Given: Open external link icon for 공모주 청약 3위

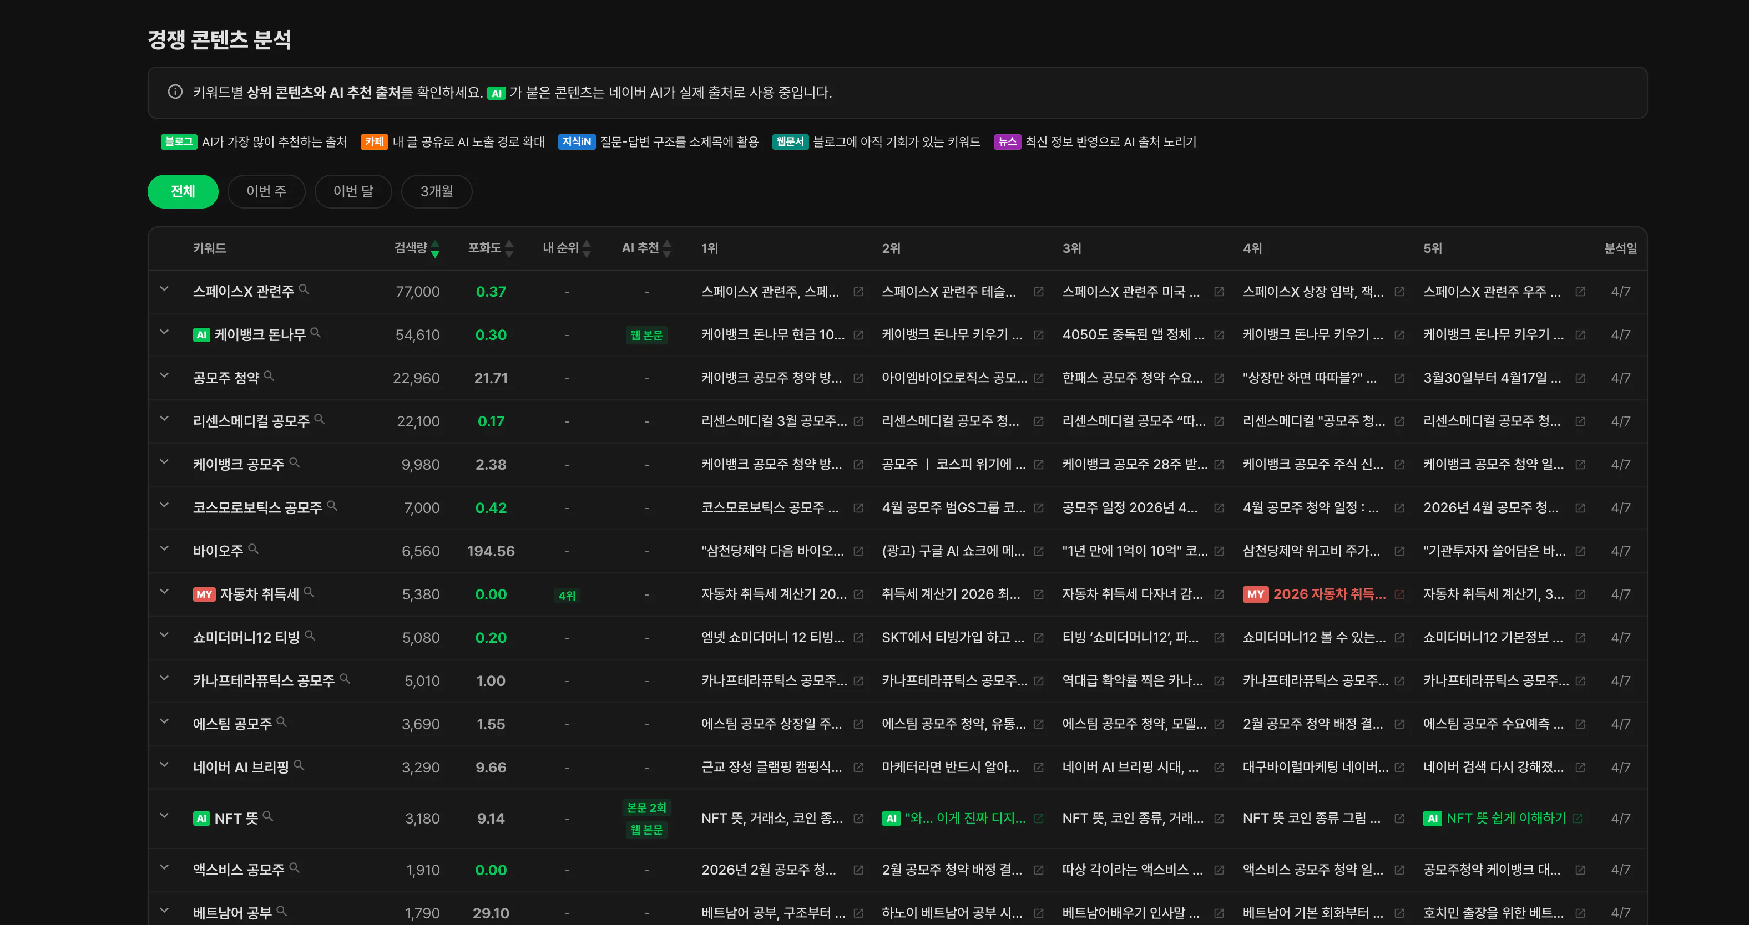Looking at the screenshot, I should [1220, 378].
